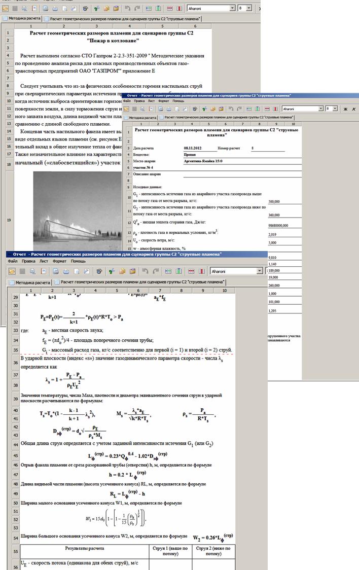Screen dimensions: 359x570
Task: Toggle italic К in the middle window
Action: pyautogui.click(x=353, y=109)
